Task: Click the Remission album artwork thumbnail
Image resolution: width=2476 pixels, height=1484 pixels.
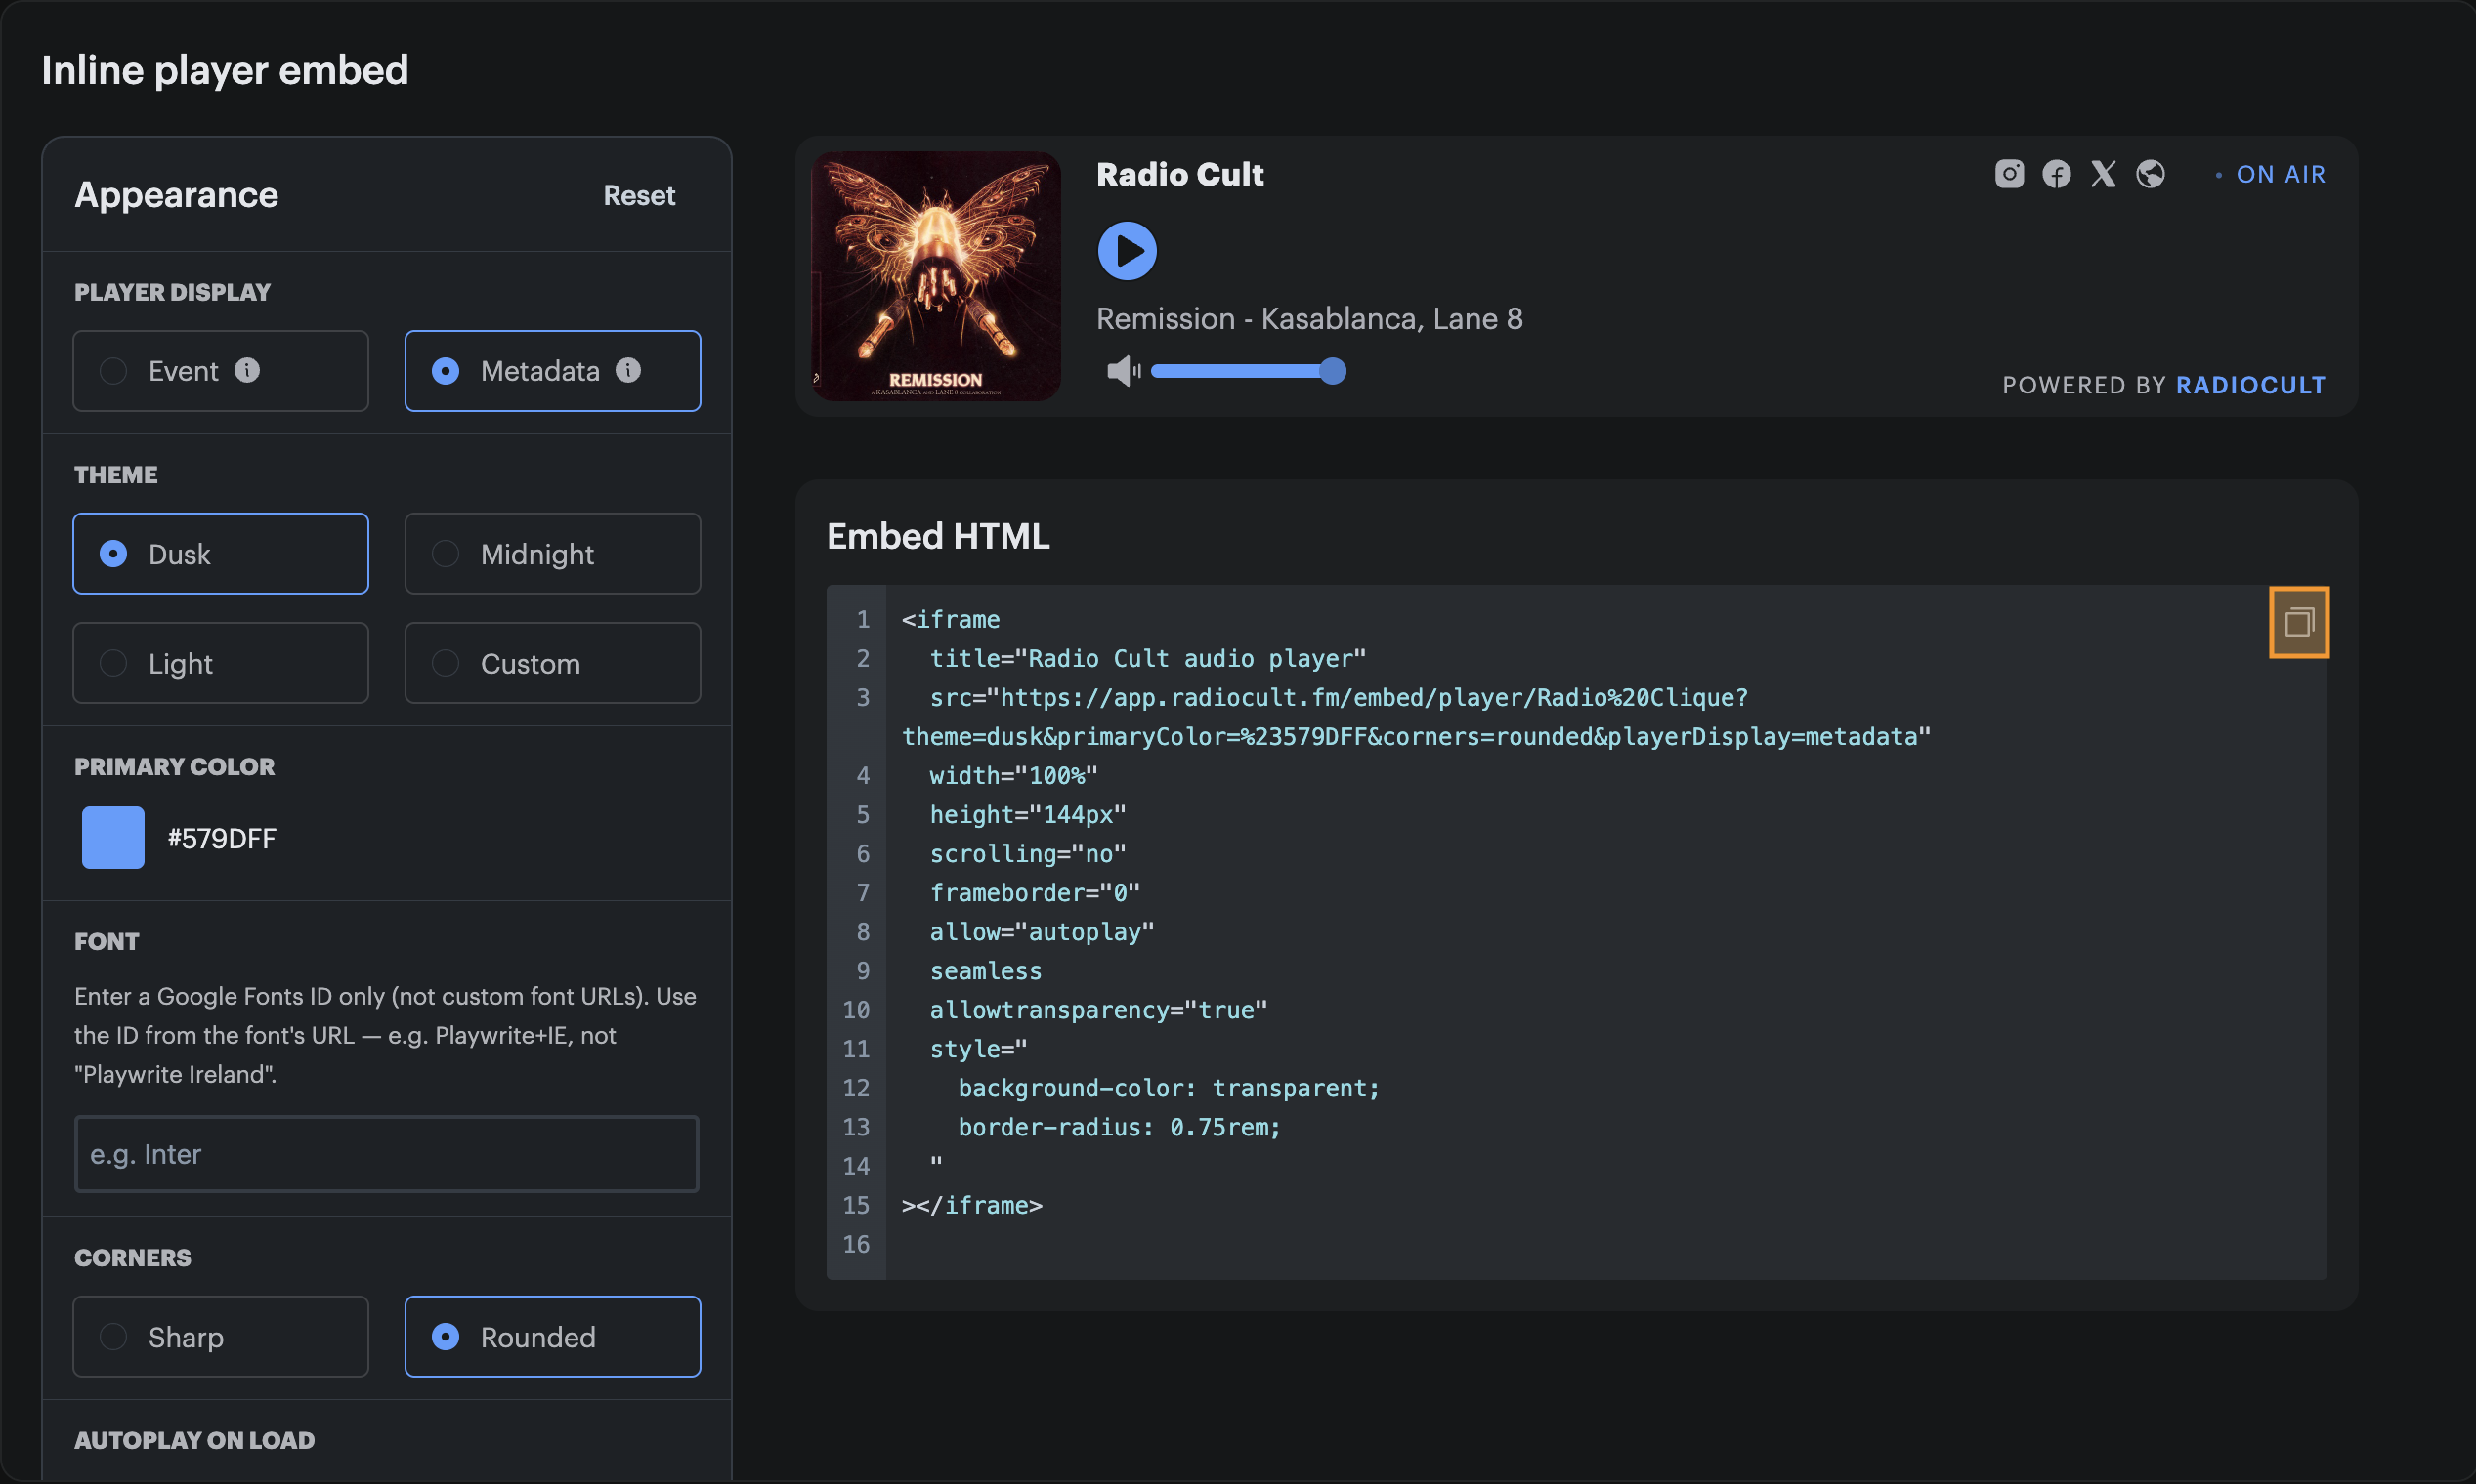Action: pyautogui.click(x=936, y=277)
